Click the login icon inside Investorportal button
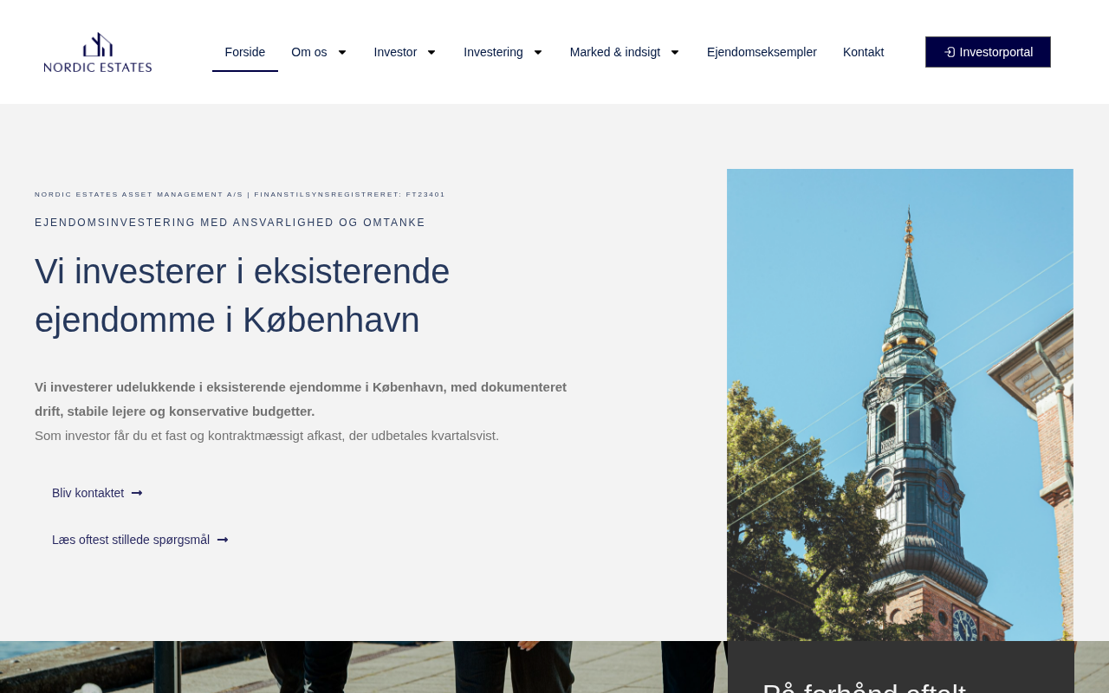1109x693 pixels. click(950, 52)
